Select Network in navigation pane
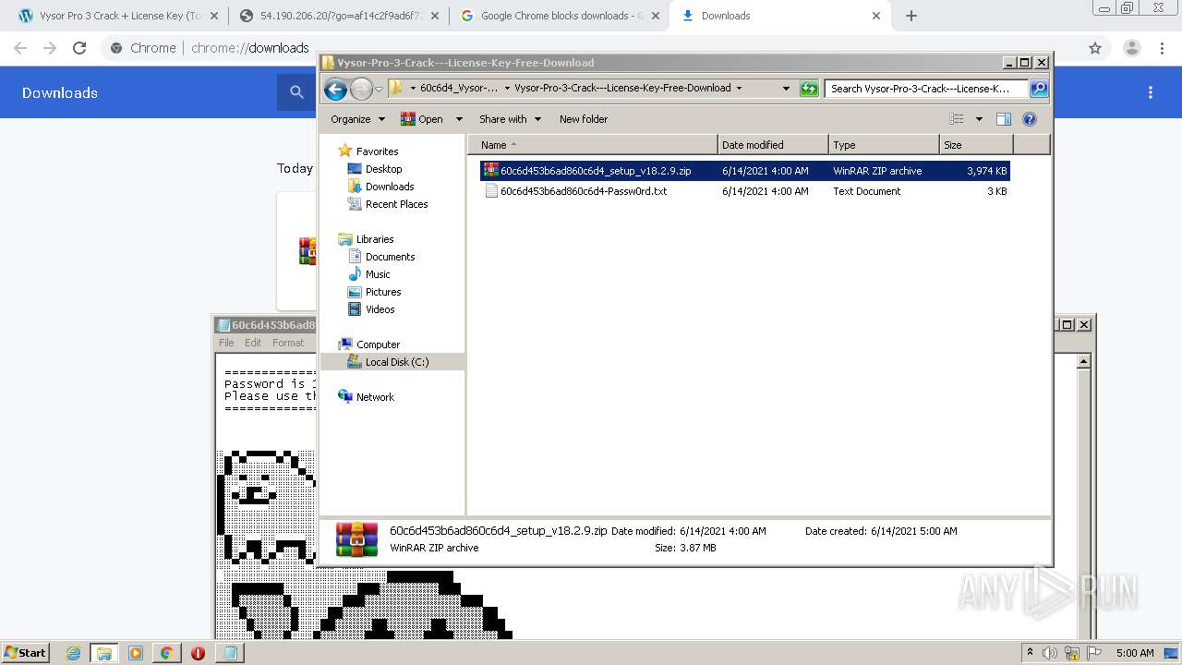 coord(366,397)
